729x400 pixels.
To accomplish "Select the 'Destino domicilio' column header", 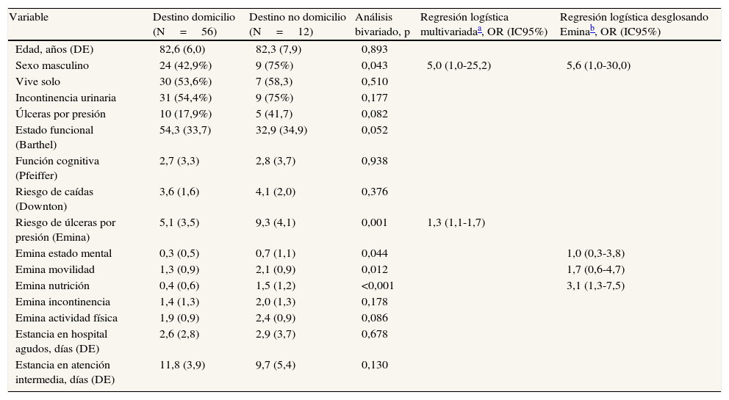I will click(194, 17).
